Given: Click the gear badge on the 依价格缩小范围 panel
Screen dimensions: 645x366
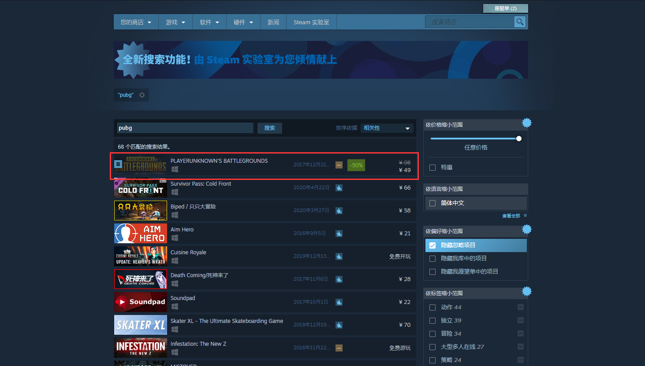Looking at the screenshot, I should pos(526,123).
